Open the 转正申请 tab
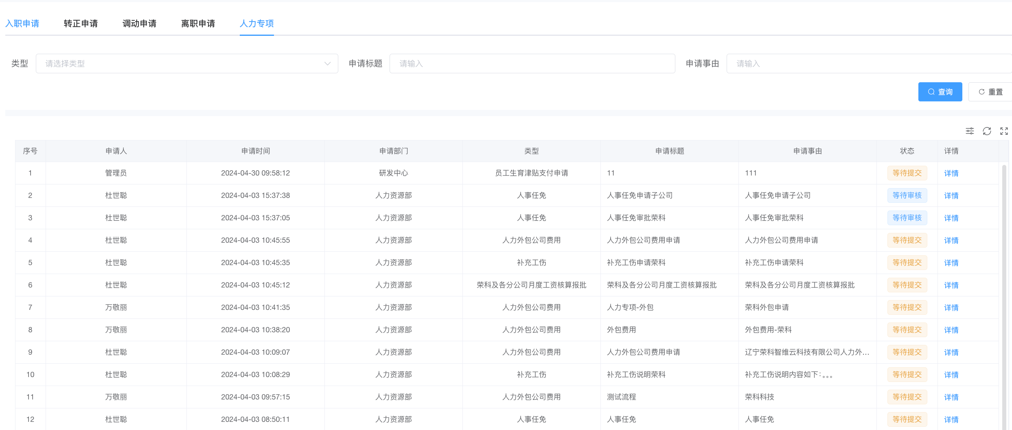Image resolution: width=1012 pixels, height=430 pixels. pyautogui.click(x=81, y=24)
